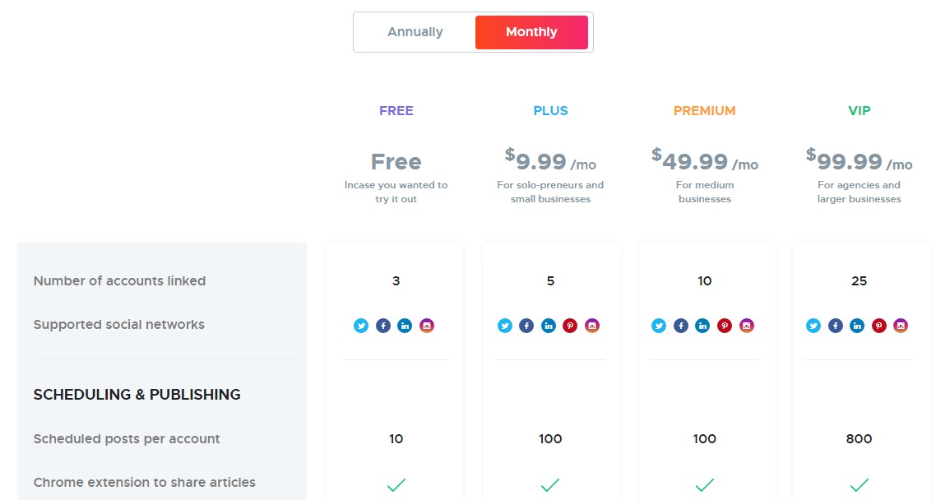
Task: Click the Facebook icon under PREMIUM
Action: [x=680, y=326]
